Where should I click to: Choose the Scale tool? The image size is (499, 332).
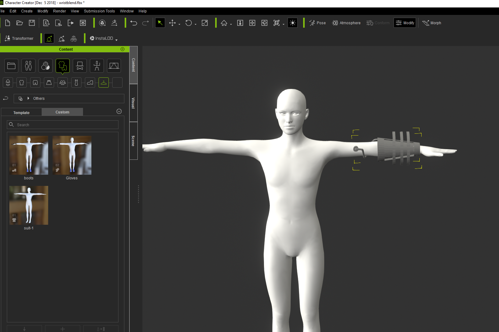click(x=205, y=23)
